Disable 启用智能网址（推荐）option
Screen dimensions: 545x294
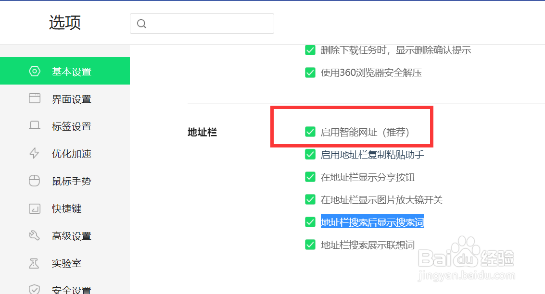pos(310,132)
